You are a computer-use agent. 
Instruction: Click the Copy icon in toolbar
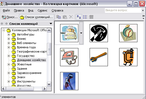[59, 17]
